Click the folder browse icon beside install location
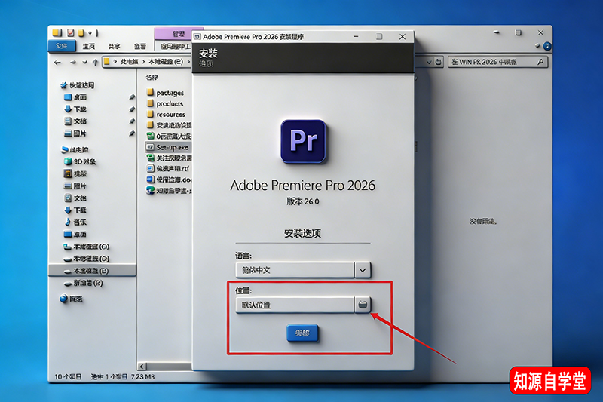 [x=363, y=304]
